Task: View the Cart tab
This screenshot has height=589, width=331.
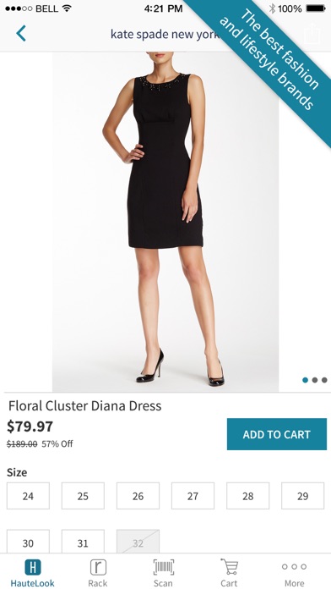Action: [x=229, y=573]
